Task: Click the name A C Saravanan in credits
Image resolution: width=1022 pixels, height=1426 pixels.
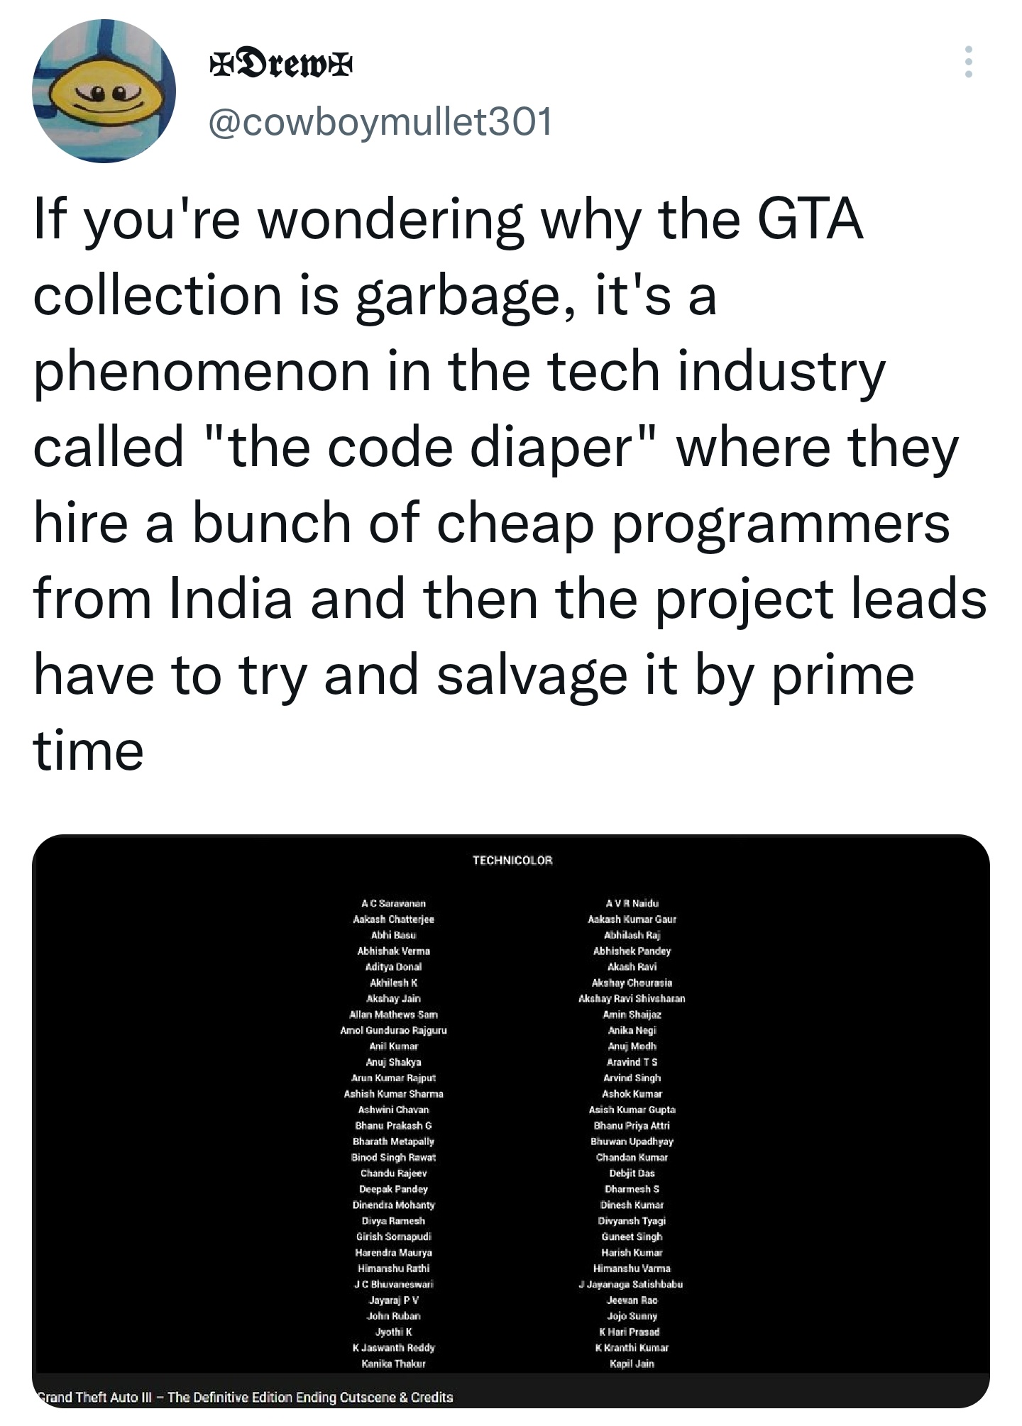Action: click(393, 903)
